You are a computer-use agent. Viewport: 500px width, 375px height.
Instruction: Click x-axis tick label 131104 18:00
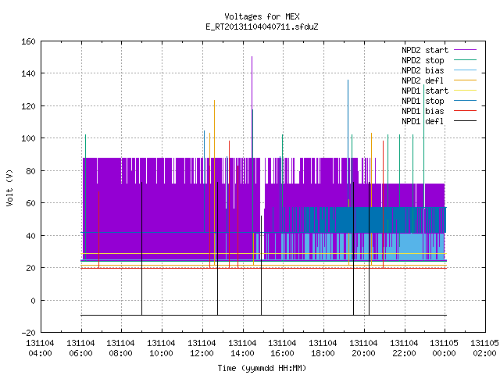(323, 348)
